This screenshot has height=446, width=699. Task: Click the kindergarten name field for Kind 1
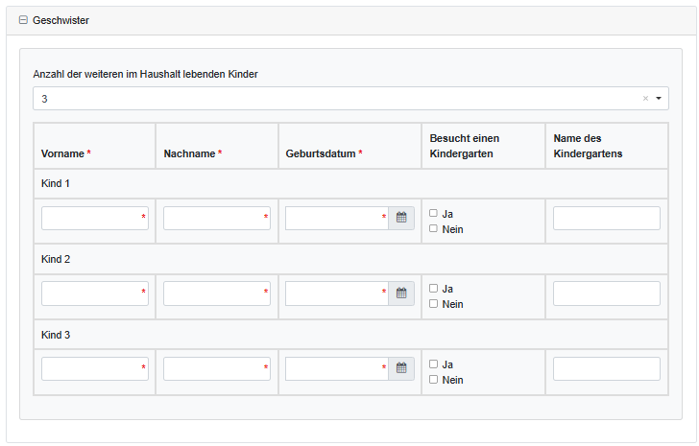point(606,218)
